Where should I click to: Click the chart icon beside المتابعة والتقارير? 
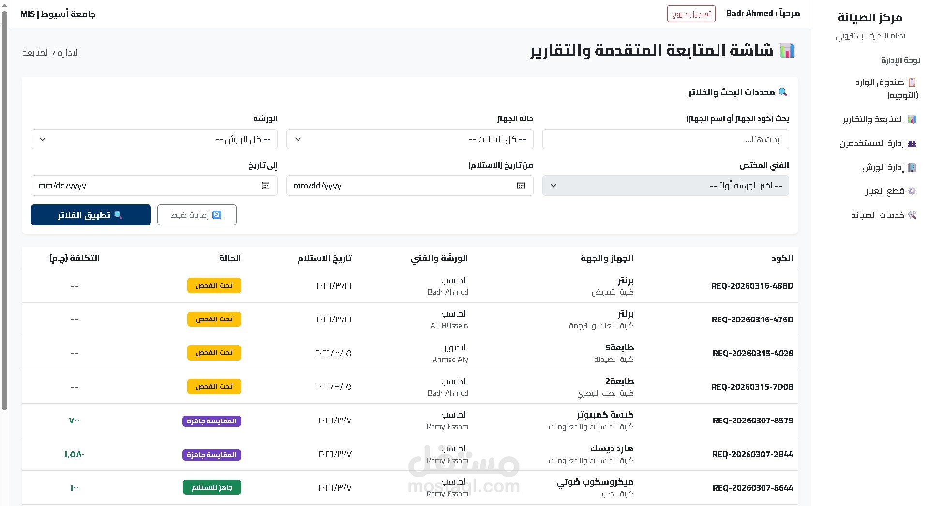912,119
